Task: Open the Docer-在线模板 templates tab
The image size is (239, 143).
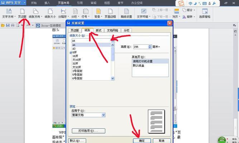Action: [48, 25]
